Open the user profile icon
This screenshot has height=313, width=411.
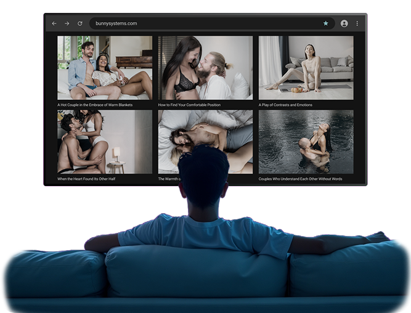[x=344, y=23]
